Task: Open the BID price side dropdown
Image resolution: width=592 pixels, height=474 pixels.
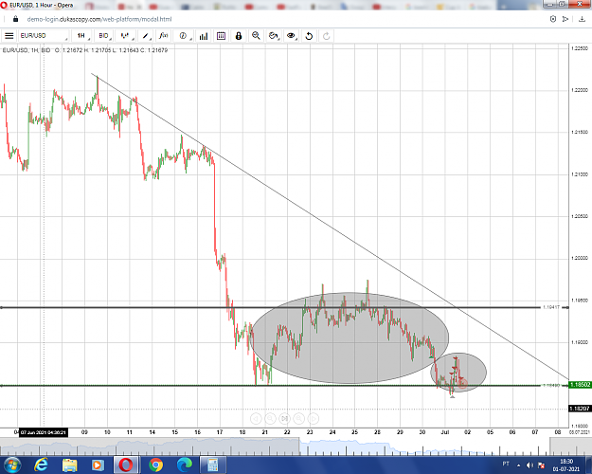Action: tap(104, 36)
